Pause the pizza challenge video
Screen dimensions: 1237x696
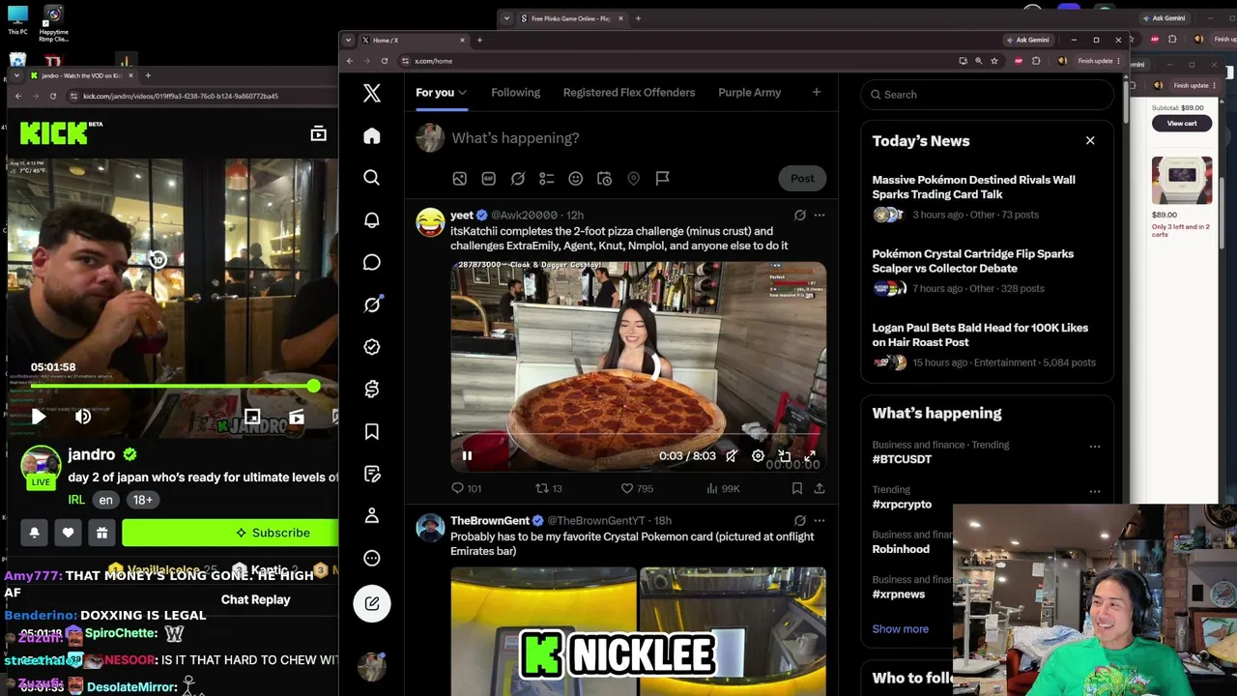[x=467, y=456]
